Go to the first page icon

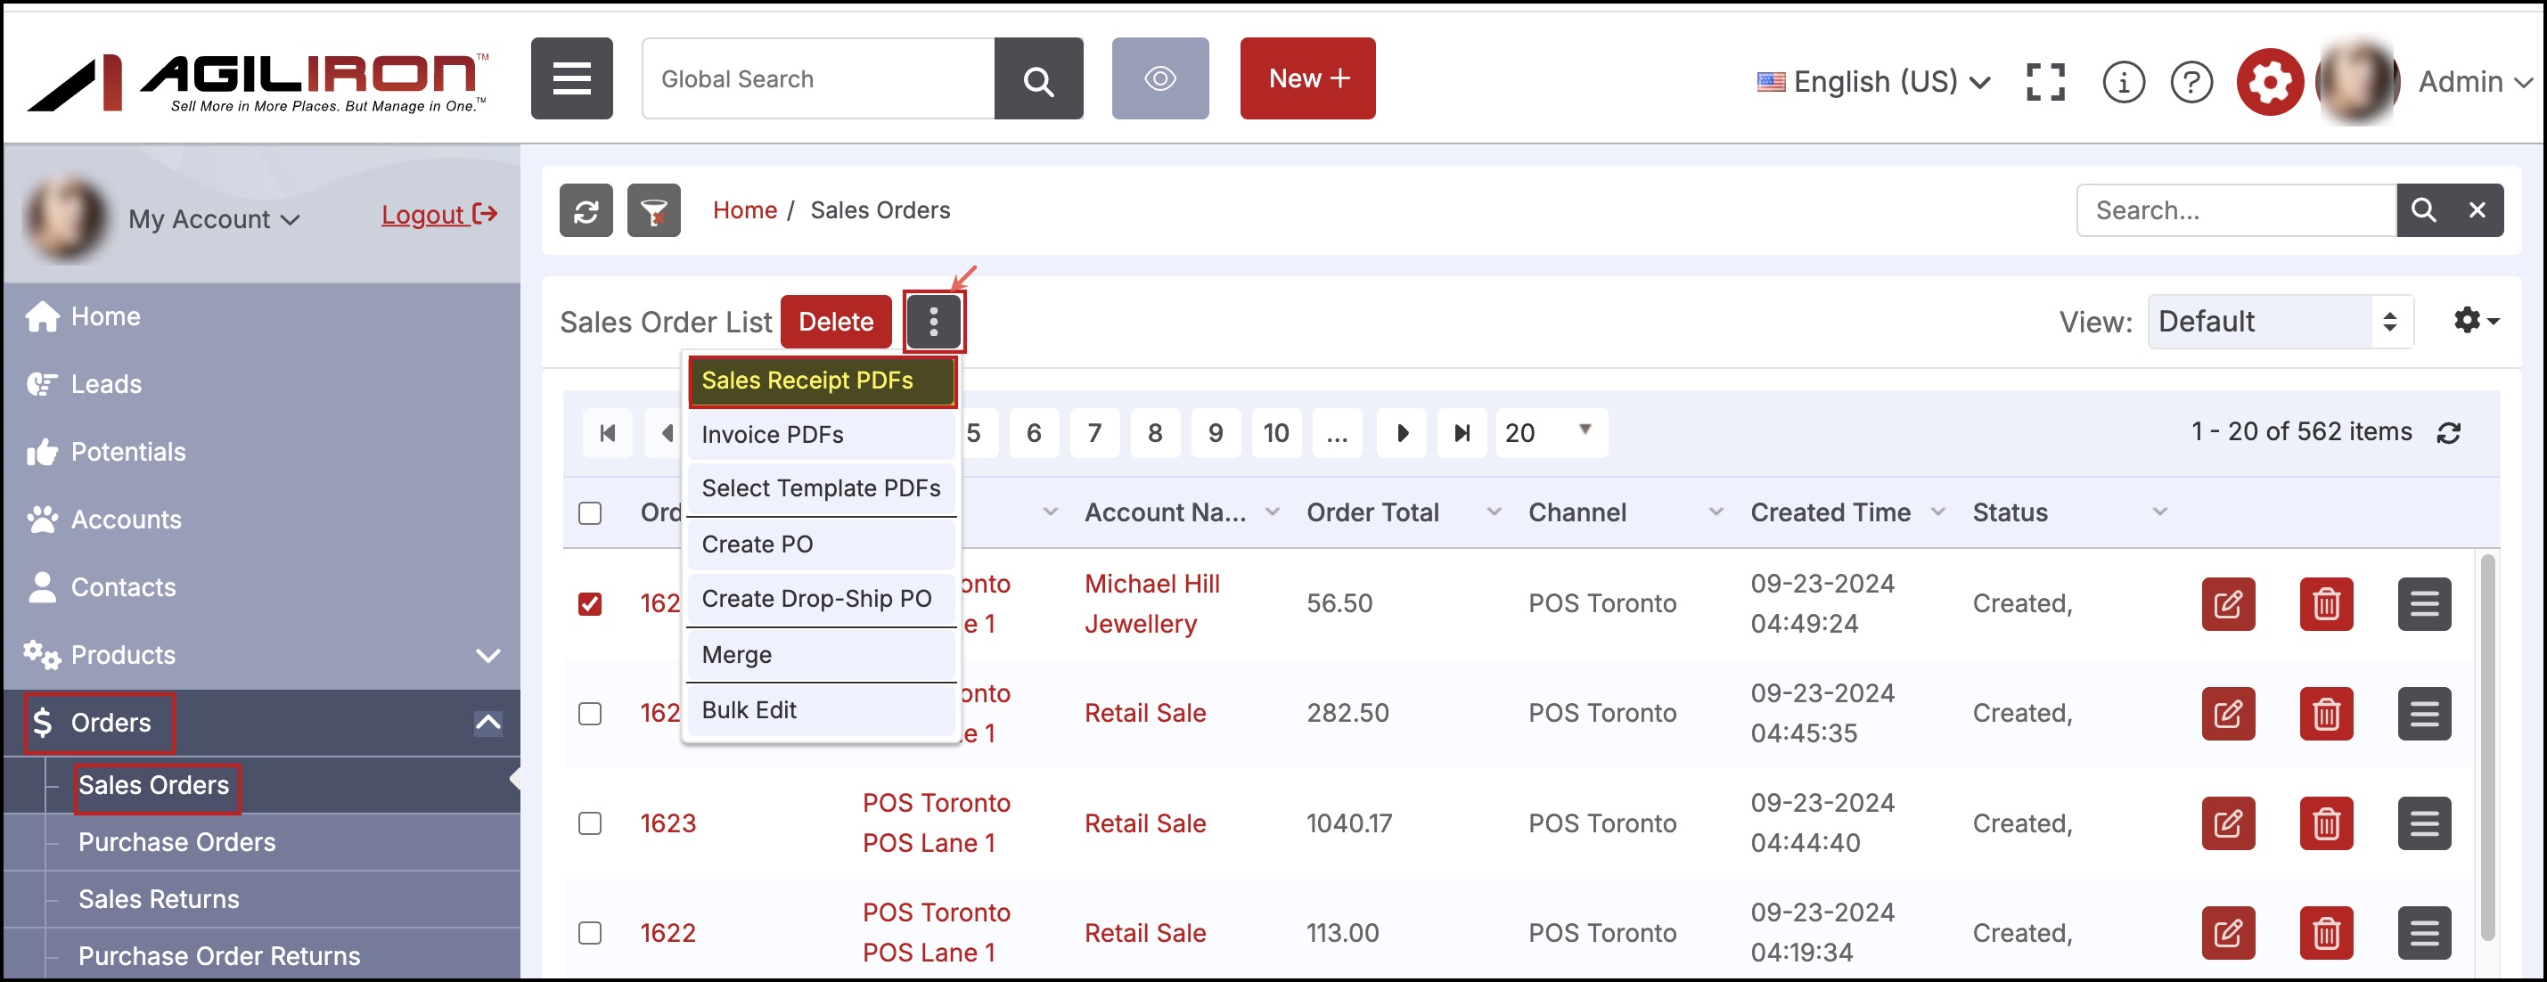[607, 433]
